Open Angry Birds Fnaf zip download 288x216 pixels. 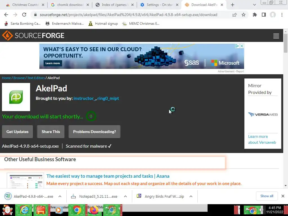click(160, 196)
